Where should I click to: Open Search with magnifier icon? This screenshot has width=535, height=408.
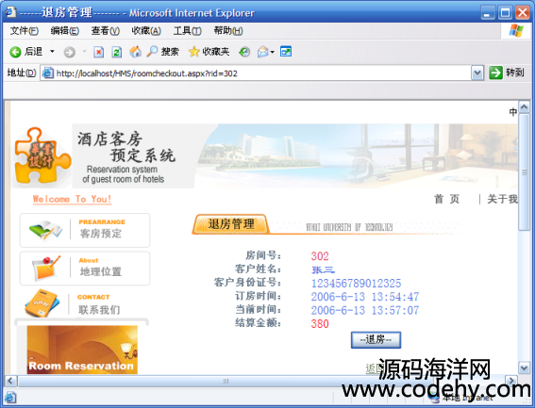(152, 52)
